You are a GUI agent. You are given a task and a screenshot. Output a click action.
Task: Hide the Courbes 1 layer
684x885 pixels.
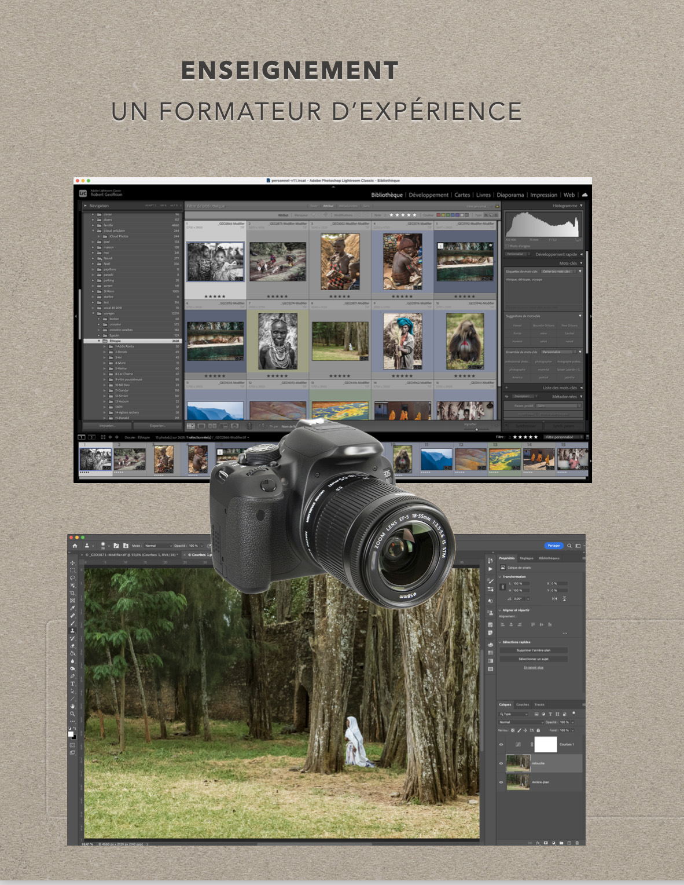click(501, 745)
